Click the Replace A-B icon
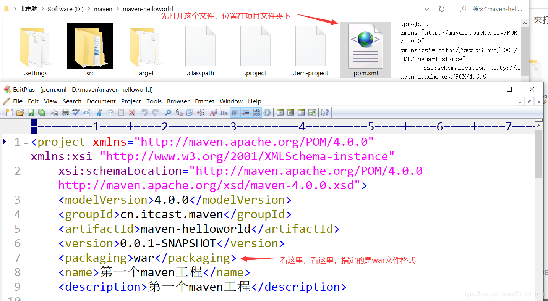548x301 pixels. coord(179,113)
